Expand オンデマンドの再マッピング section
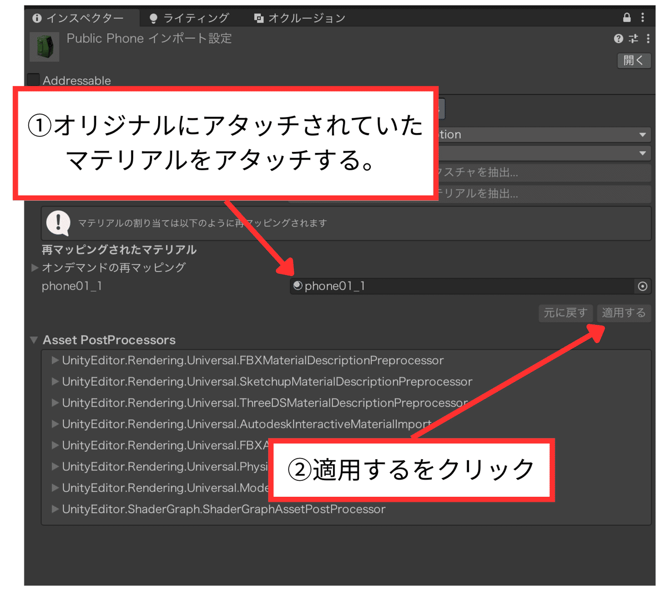The height and width of the screenshot is (590, 666). (35, 267)
